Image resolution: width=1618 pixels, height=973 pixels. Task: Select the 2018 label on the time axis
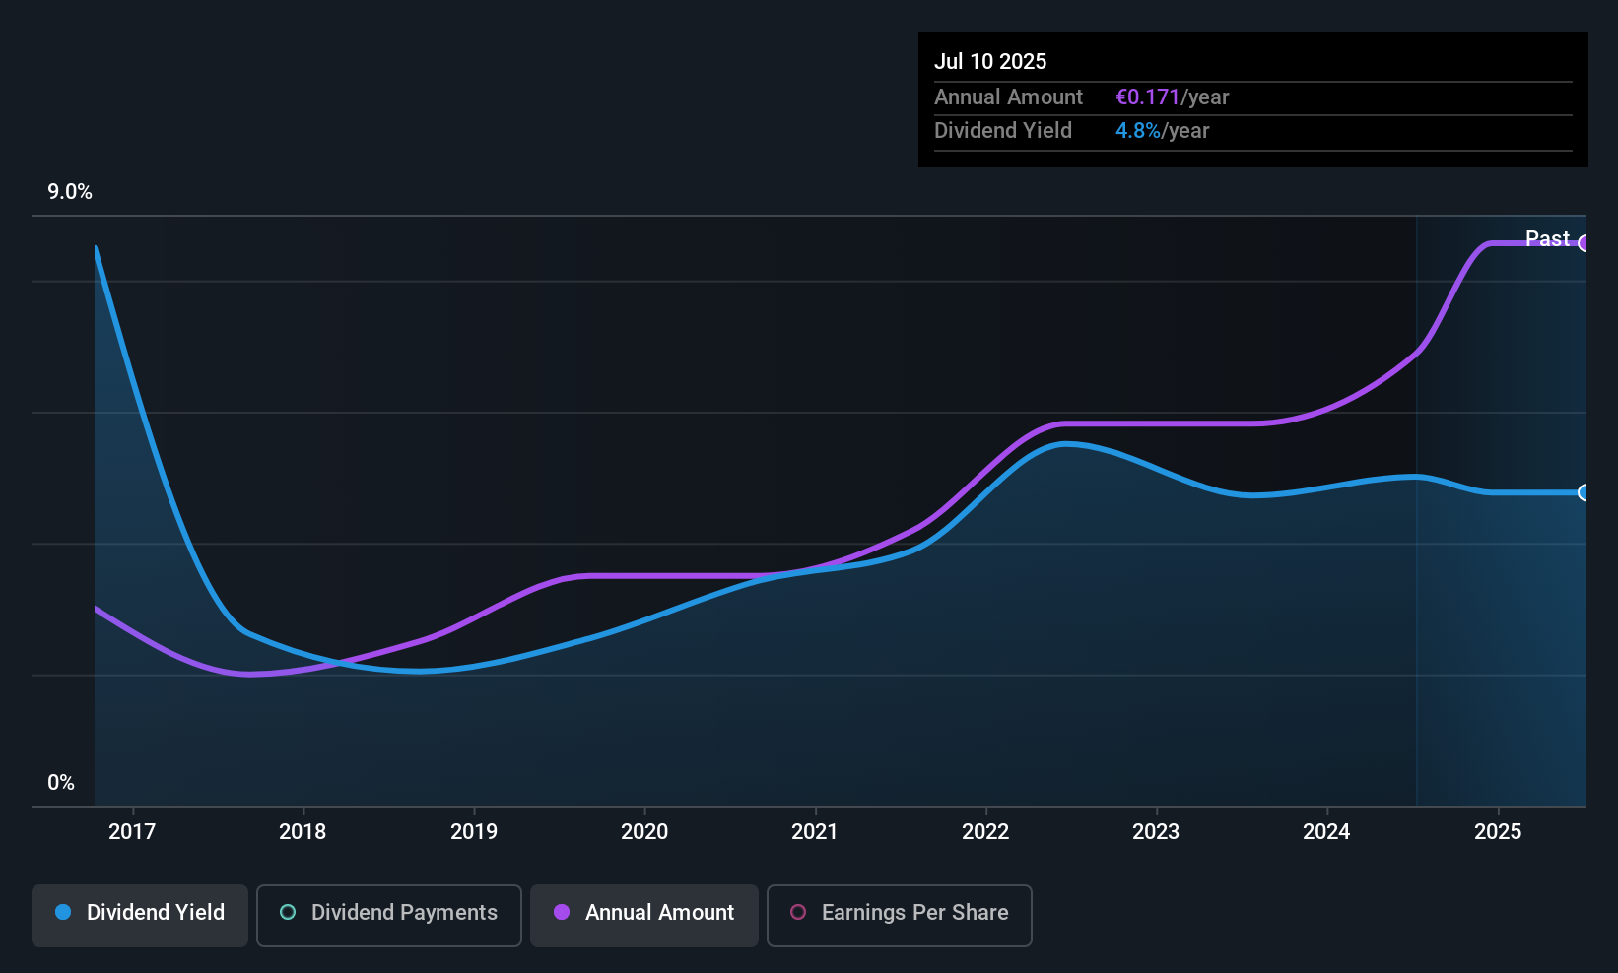[x=303, y=832]
